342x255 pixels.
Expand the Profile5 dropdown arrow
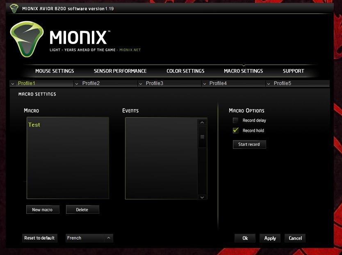pyautogui.click(x=269, y=84)
